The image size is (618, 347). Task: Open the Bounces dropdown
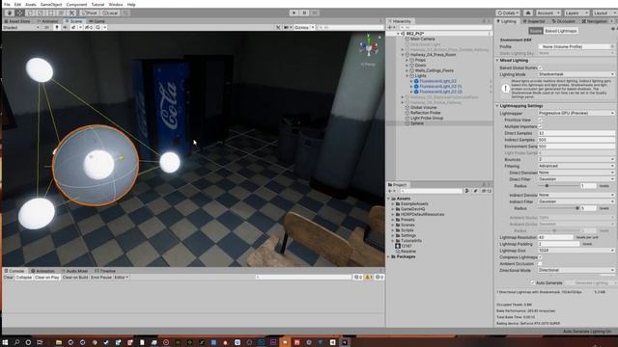point(576,159)
